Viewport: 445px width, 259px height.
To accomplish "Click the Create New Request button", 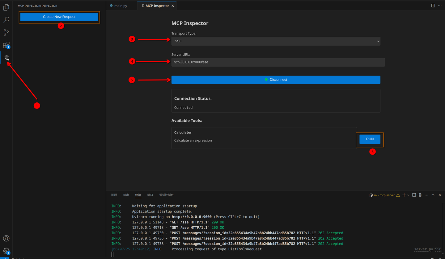I will (59, 17).
